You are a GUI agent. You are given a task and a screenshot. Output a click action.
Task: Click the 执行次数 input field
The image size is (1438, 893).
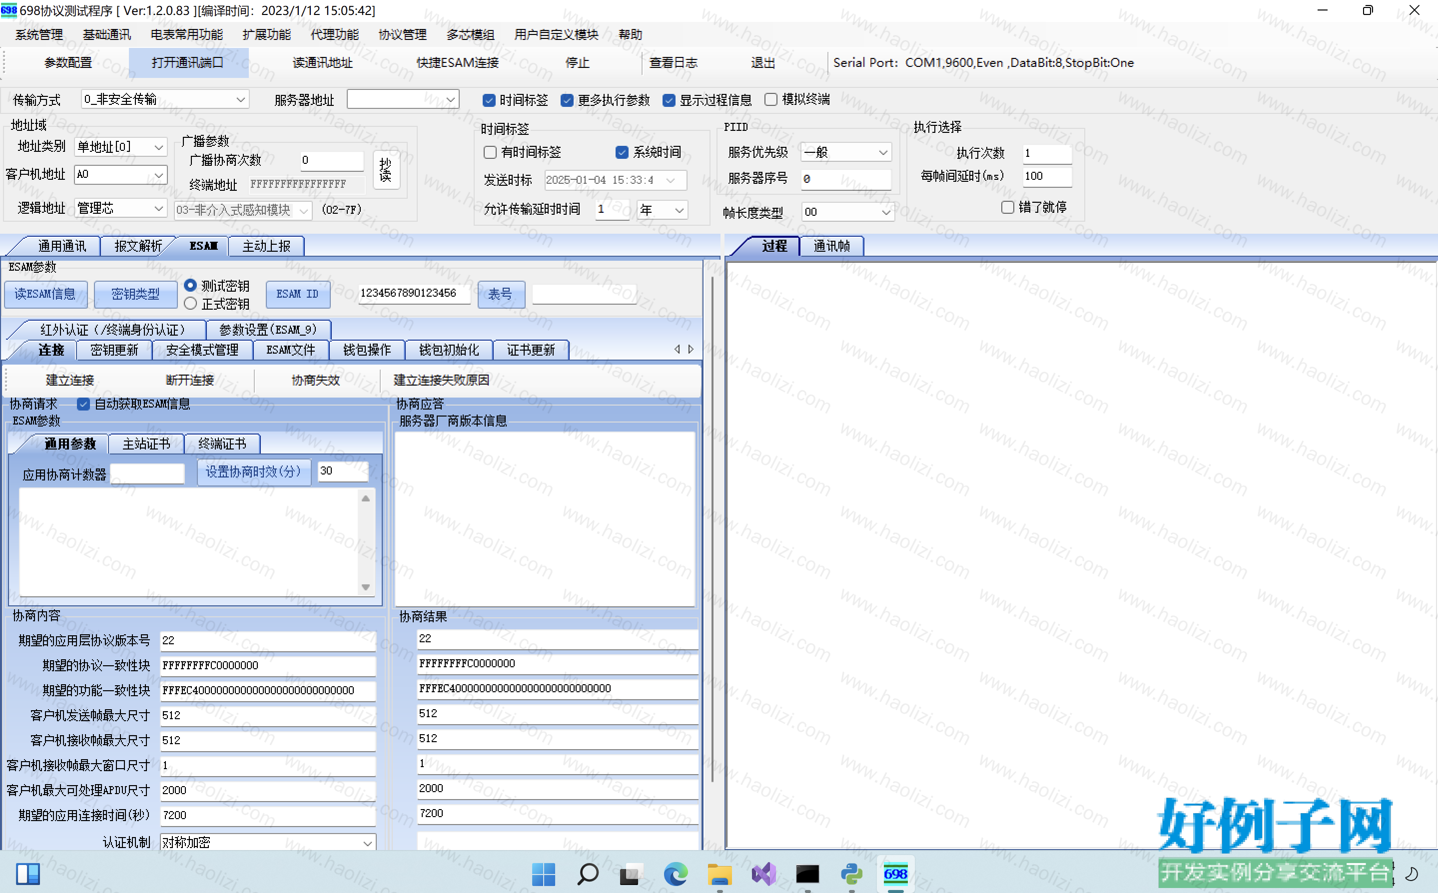coord(1046,153)
